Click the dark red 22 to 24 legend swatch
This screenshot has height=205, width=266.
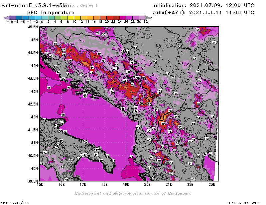click(x=116, y=18)
